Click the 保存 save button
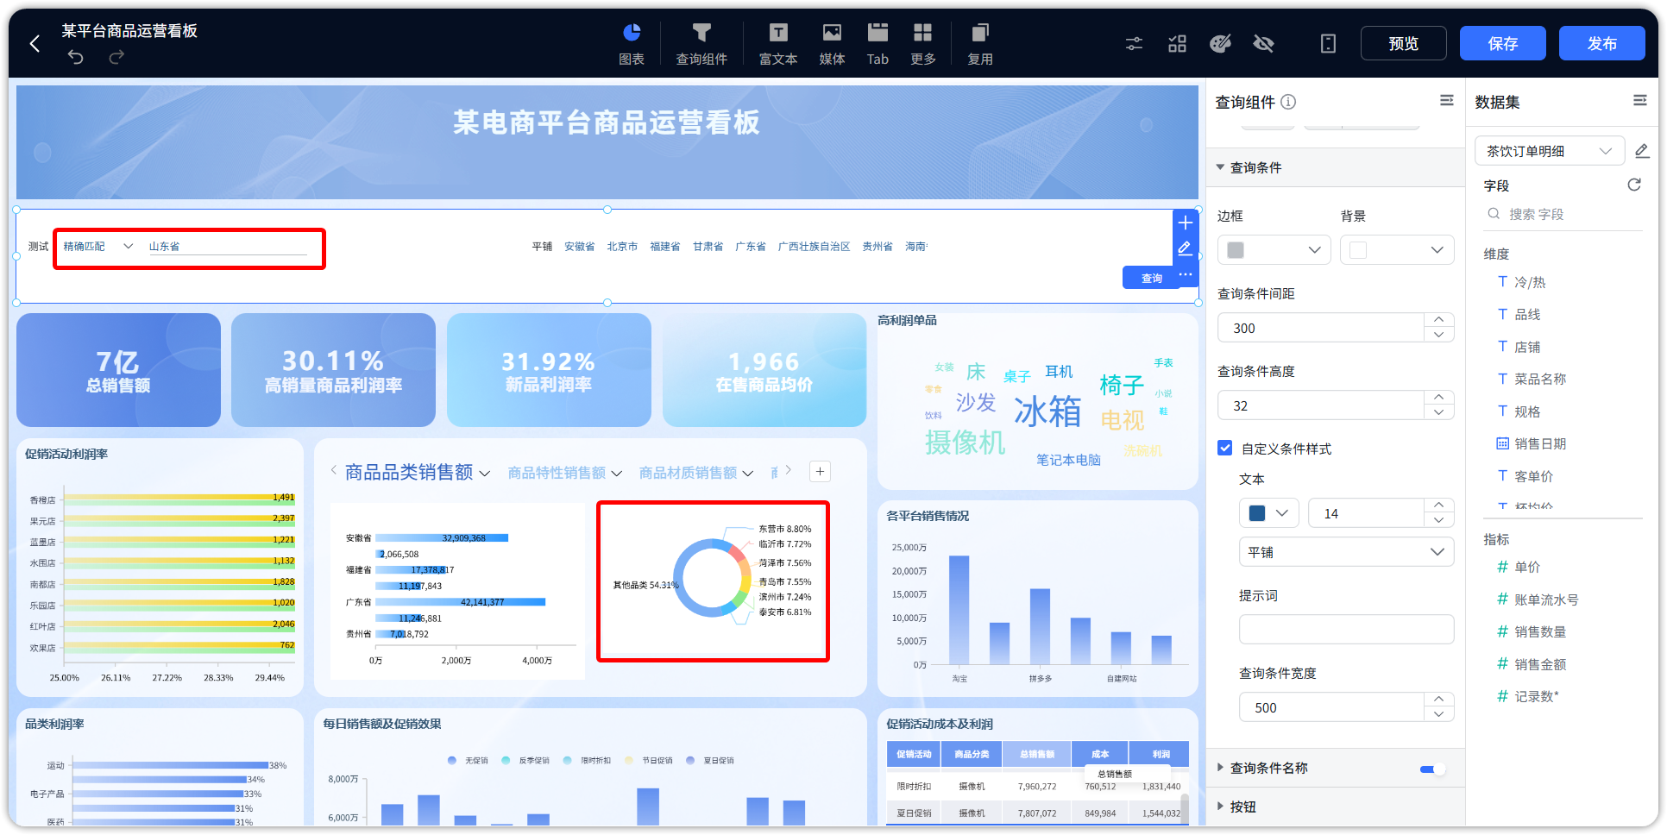The height and width of the screenshot is (835, 1667). coord(1502,43)
